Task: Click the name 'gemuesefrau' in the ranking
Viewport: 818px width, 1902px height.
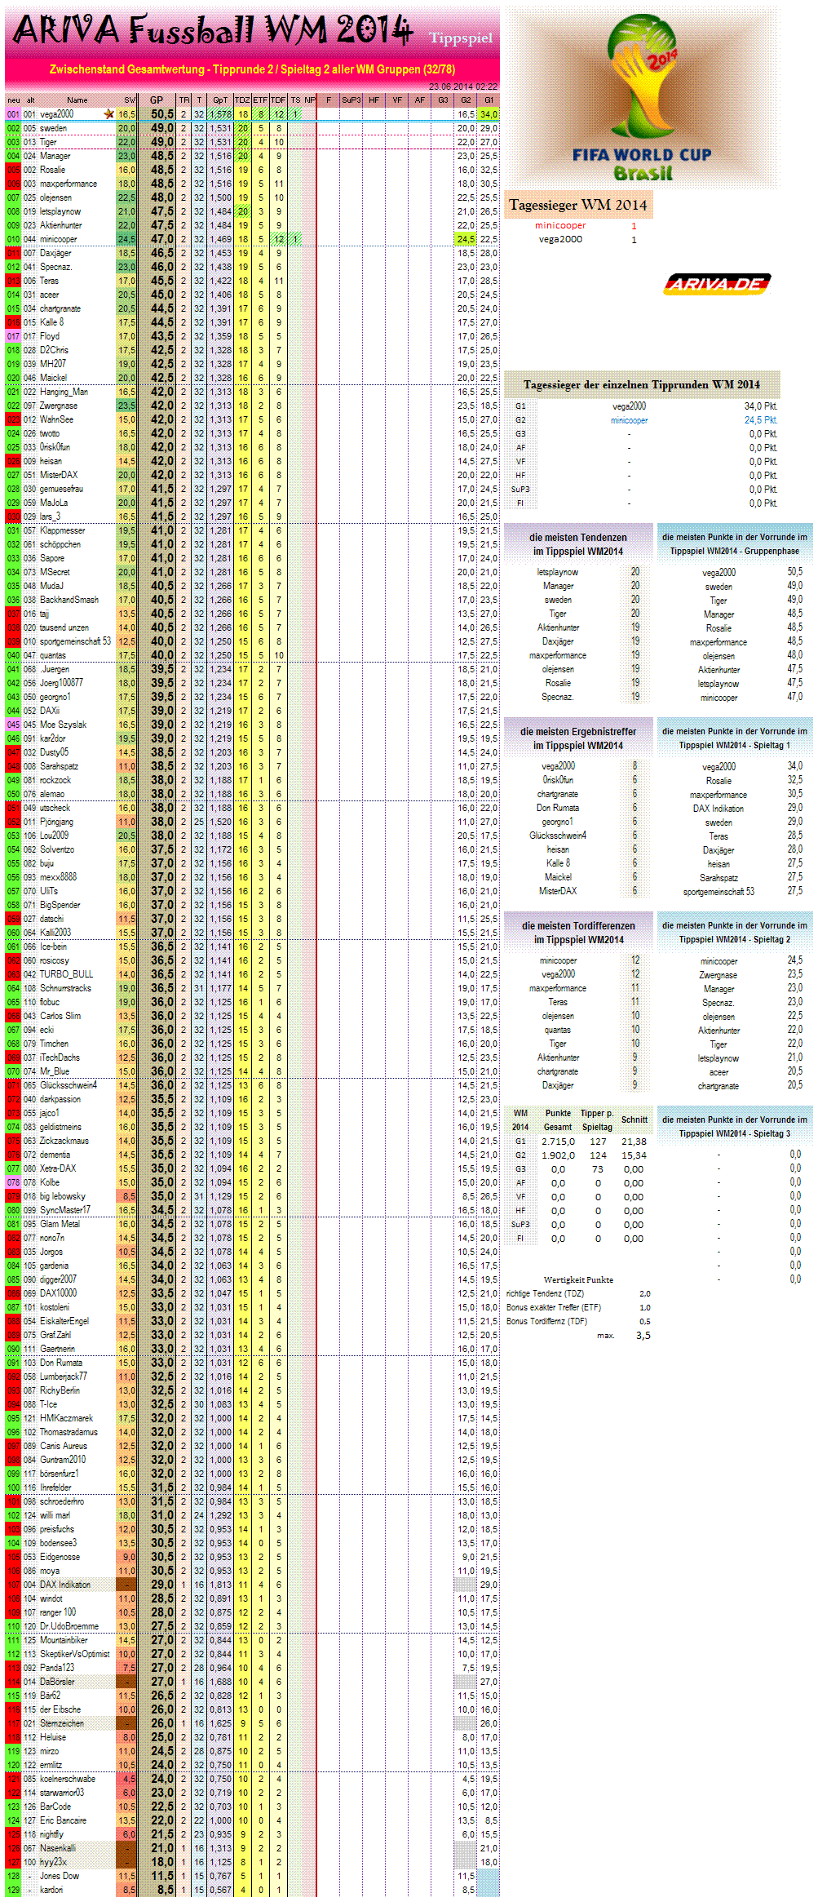Action: [x=61, y=489]
